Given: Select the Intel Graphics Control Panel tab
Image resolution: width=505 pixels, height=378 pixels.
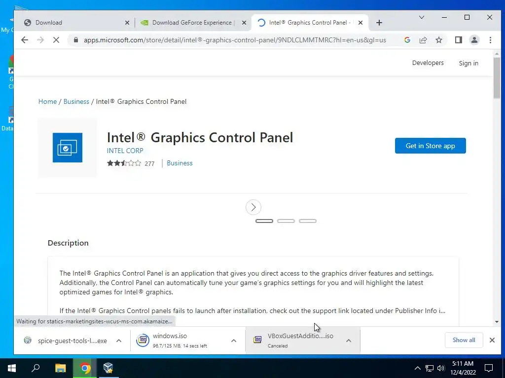Looking at the screenshot, I should pos(310,23).
